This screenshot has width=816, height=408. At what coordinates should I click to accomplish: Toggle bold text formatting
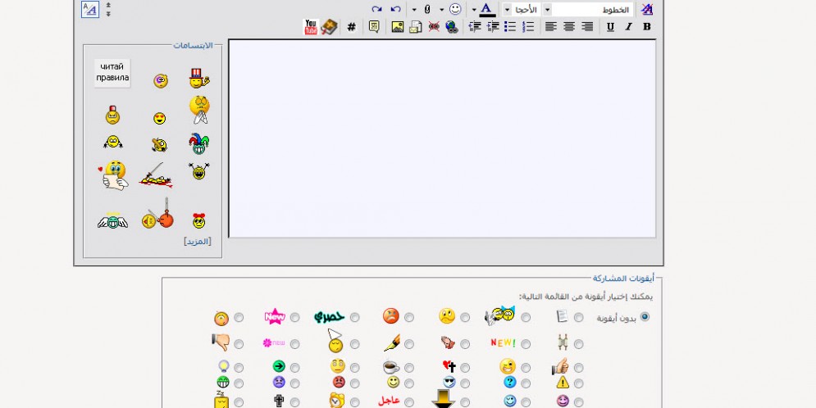pyautogui.click(x=647, y=27)
